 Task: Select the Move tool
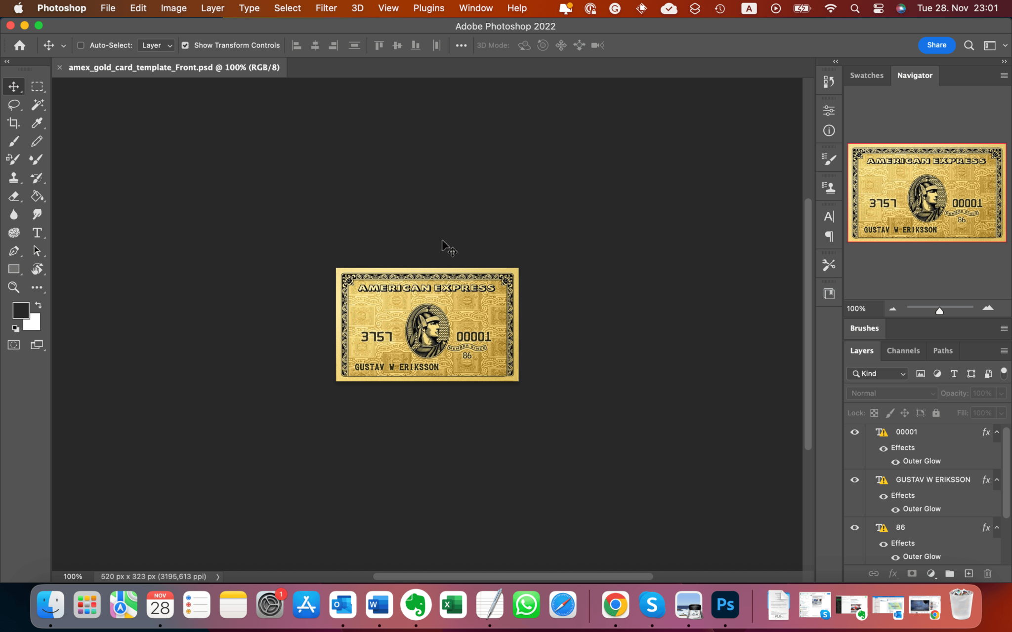pyautogui.click(x=14, y=86)
